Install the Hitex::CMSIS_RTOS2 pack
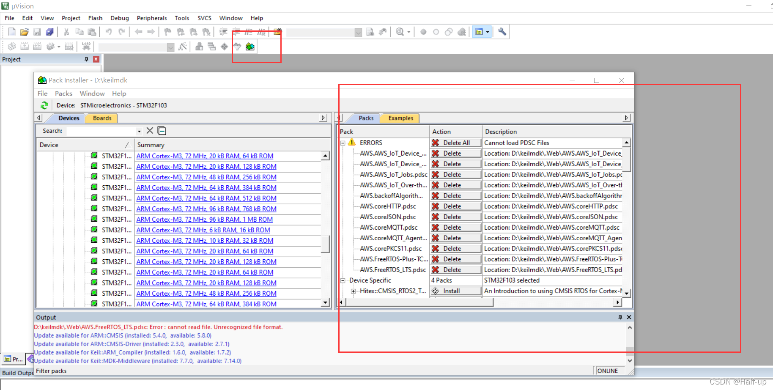Image resolution: width=773 pixels, height=390 pixels. click(x=456, y=291)
